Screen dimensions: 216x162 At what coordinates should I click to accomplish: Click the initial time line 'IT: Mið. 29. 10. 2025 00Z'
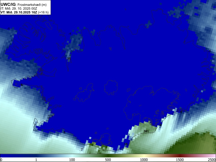tap(19, 9)
